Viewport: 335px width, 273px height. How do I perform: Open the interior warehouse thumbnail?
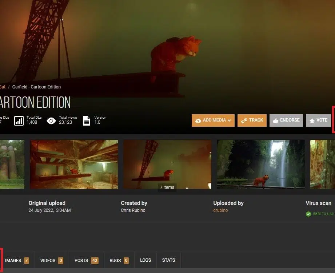pos(74,165)
